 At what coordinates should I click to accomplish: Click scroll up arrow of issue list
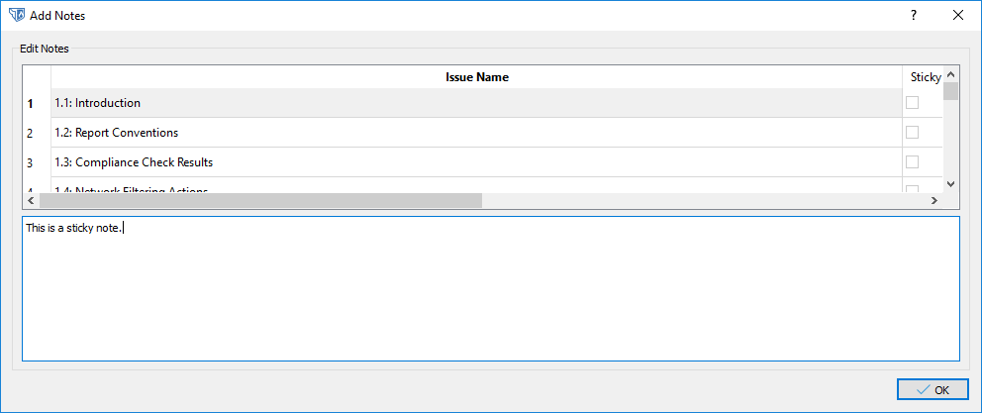click(x=950, y=72)
